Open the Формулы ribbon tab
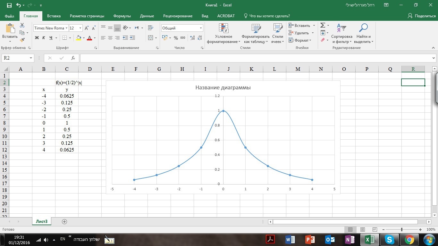 122,16
